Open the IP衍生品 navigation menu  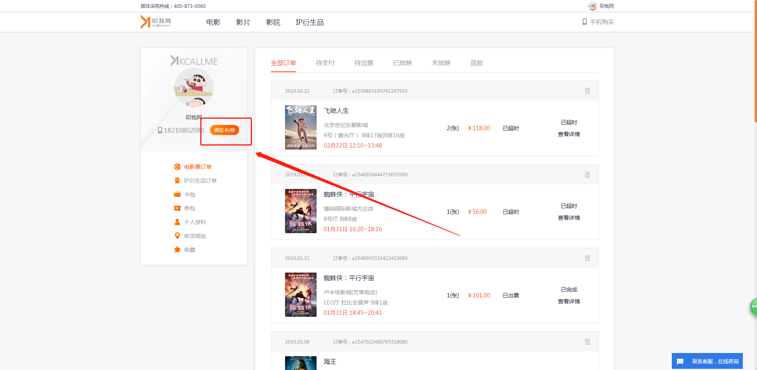point(310,22)
